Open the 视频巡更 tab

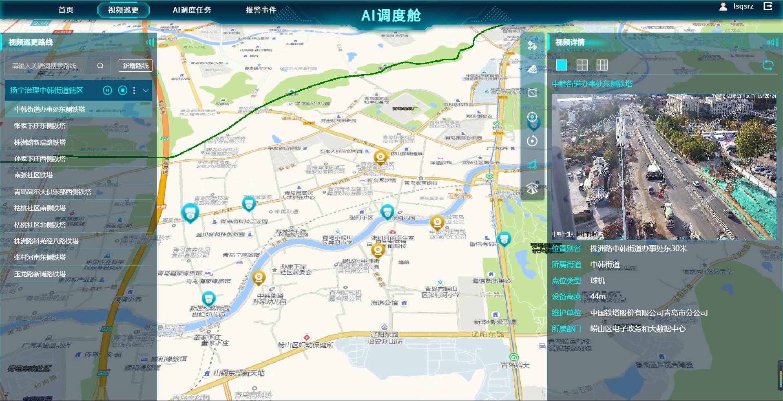[x=124, y=10]
